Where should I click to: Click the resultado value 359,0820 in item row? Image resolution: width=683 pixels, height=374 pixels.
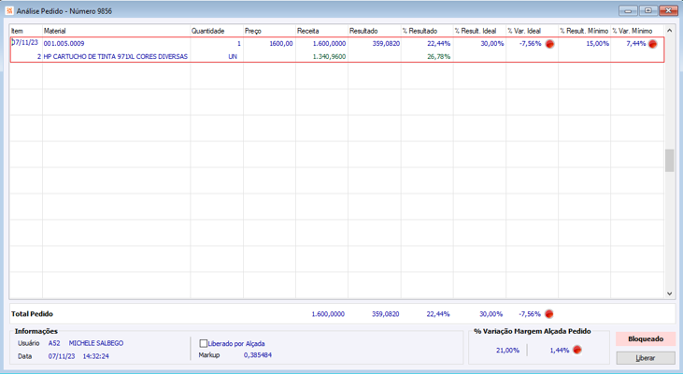tap(386, 44)
